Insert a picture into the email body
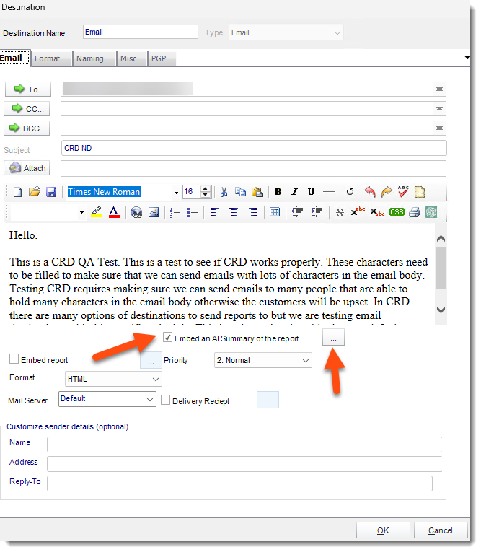 [153, 212]
